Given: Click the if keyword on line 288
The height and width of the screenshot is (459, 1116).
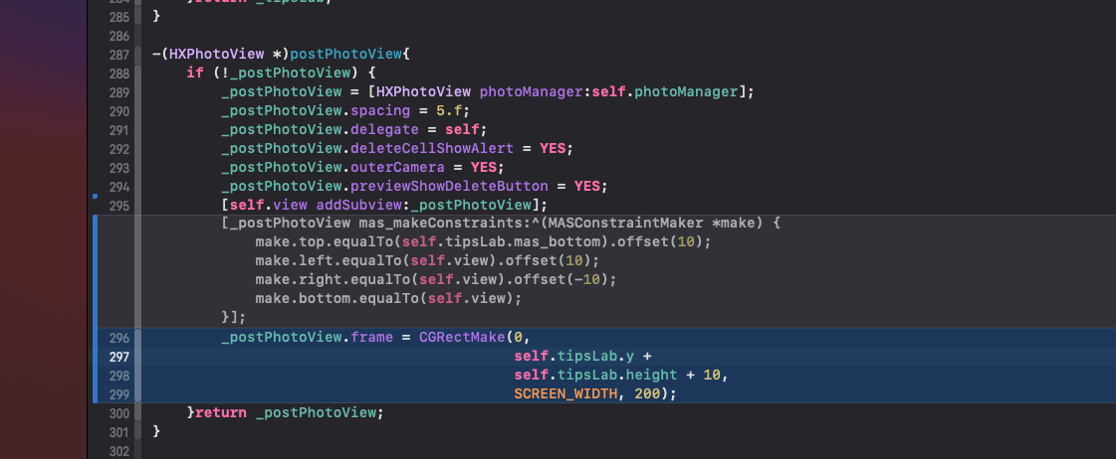Looking at the screenshot, I should tap(194, 74).
